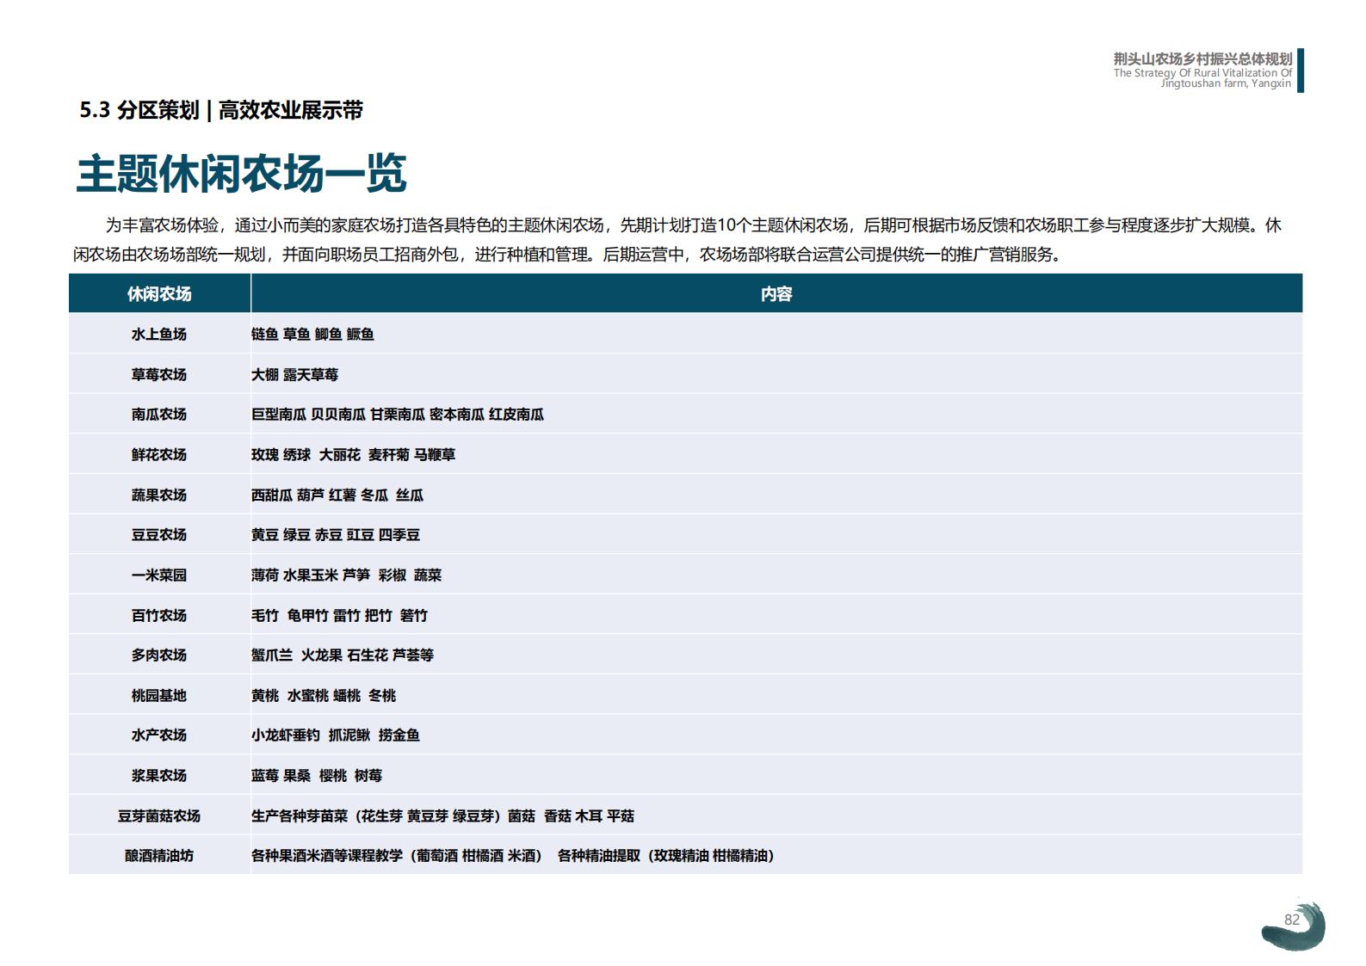The image size is (1366, 966).
Task: Click the English subtitle The Strategy Of Rural Vitalization
Action: [1202, 78]
